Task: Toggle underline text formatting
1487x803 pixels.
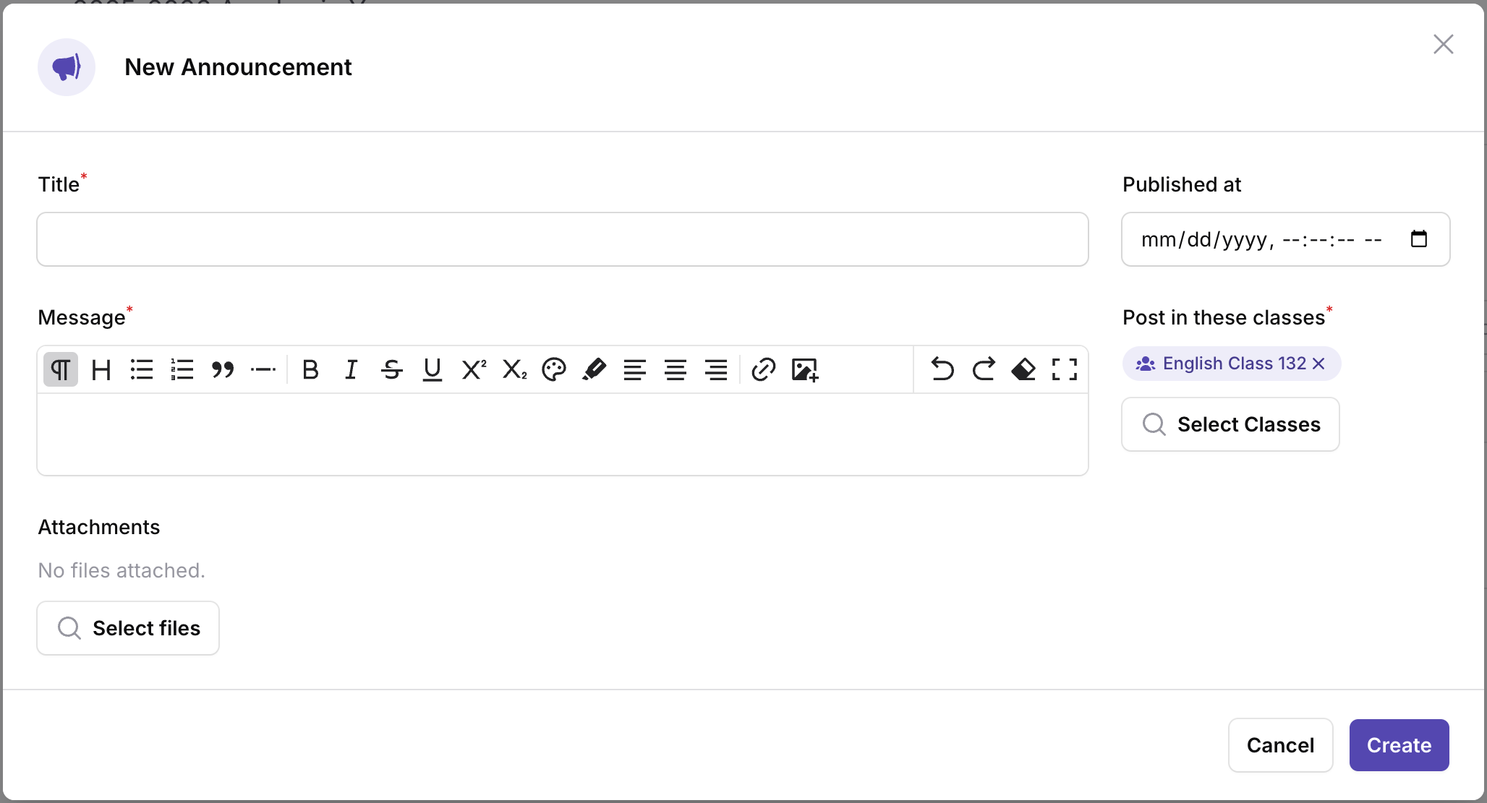Action: click(433, 369)
